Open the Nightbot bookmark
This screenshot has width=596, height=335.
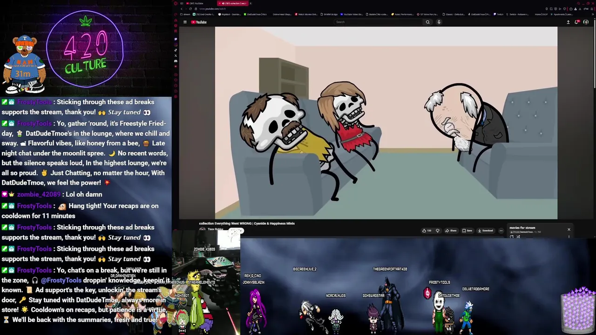click(230, 14)
